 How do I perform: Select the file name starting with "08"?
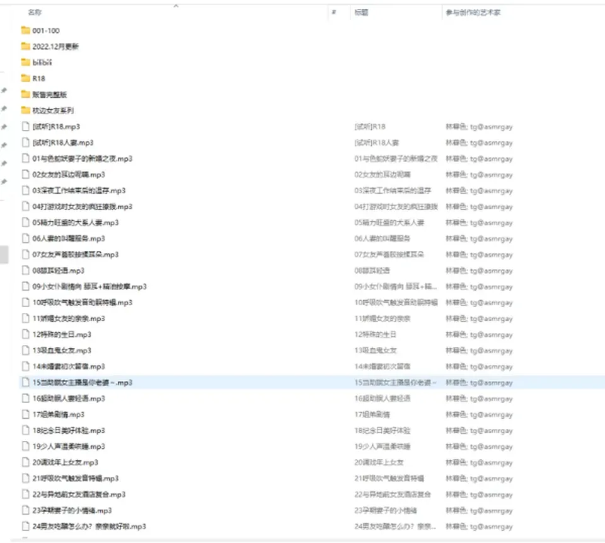pos(58,271)
